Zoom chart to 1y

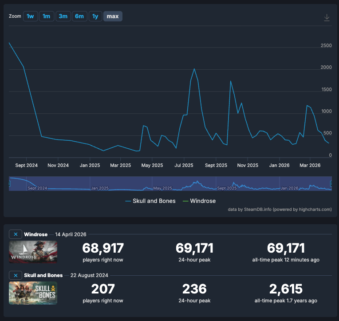tap(95, 16)
